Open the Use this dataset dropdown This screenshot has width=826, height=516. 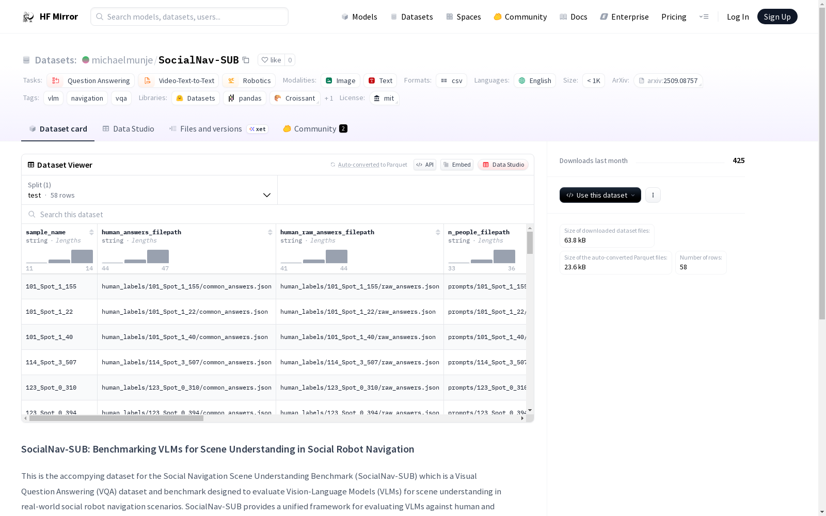click(x=600, y=195)
